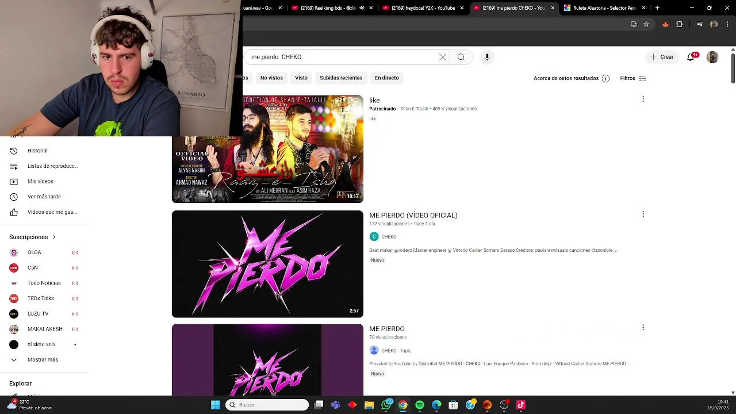Click the magnifying glass search button
The image size is (736, 414).
point(461,57)
